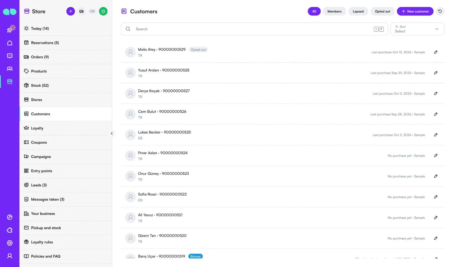Image resolution: width=453 pixels, height=267 pixels.
Task: Open the settings gear icon in left rail
Action: pyautogui.click(x=10, y=243)
